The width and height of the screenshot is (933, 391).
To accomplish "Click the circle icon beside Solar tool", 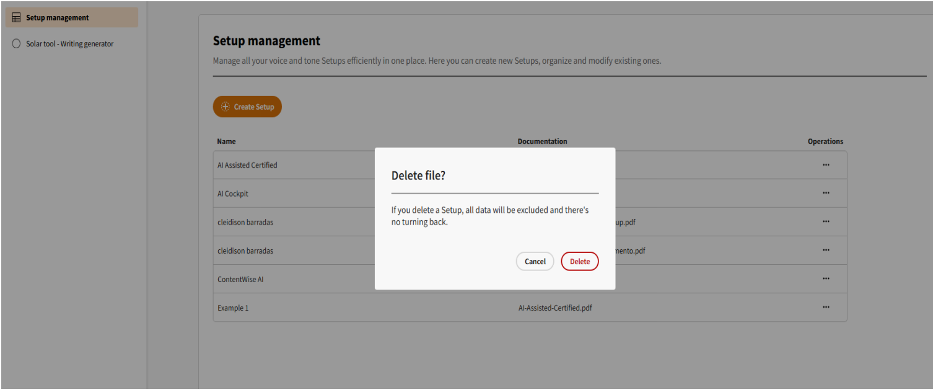I will (16, 44).
